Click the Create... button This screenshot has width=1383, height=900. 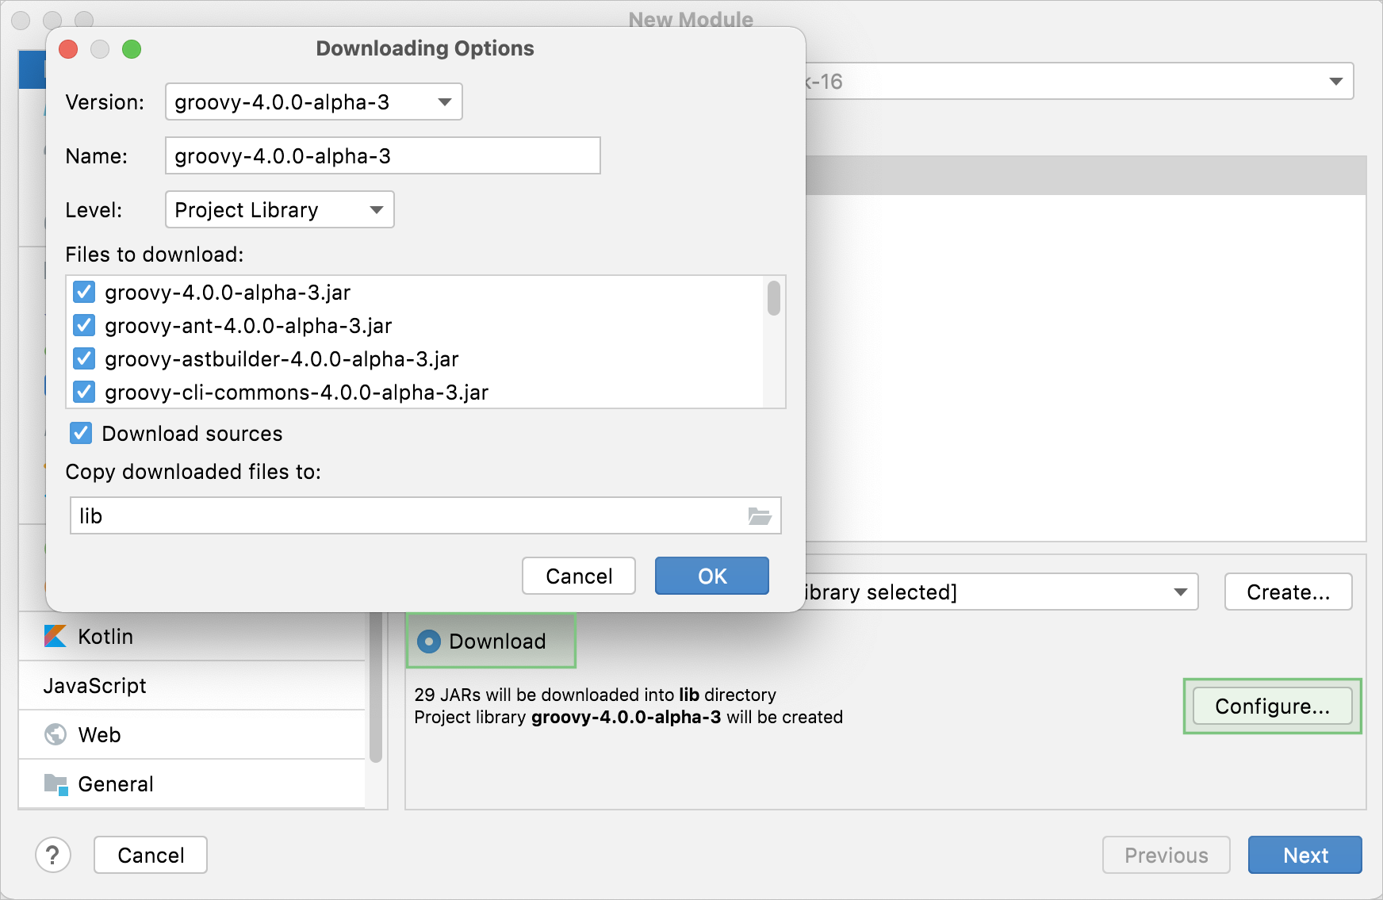tap(1288, 592)
